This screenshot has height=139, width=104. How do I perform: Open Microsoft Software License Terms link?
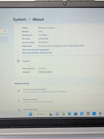37,53
